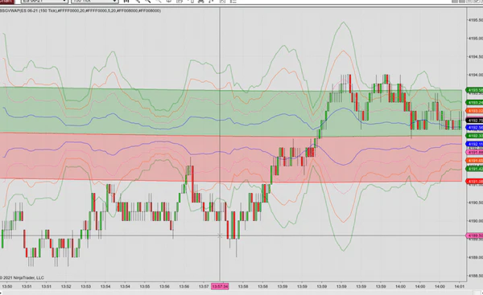Open the 150 Tick interval dropdown
Image resolution: width=483 pixels, height=295 pixels.
[x=94, y=2]
